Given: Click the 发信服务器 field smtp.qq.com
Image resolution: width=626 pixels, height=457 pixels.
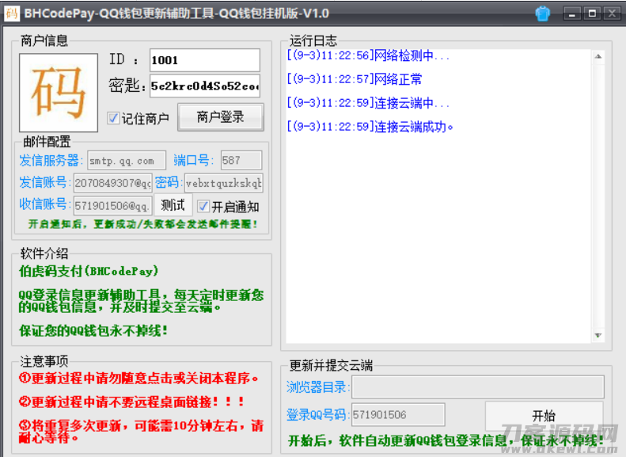Looking at the screenshot, I should coord(127,161).
